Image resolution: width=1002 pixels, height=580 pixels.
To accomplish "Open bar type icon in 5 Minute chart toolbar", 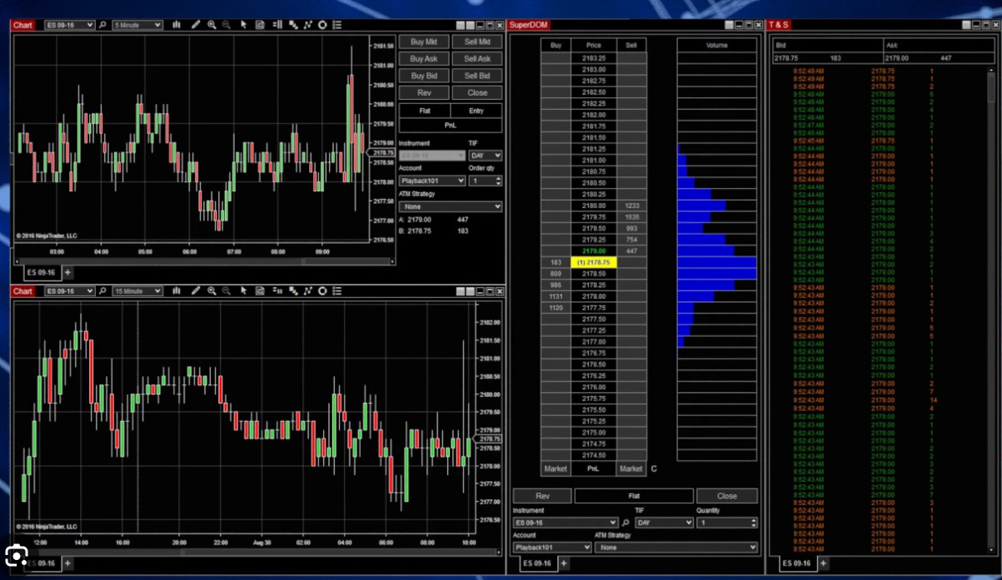I will coord(177,25).
